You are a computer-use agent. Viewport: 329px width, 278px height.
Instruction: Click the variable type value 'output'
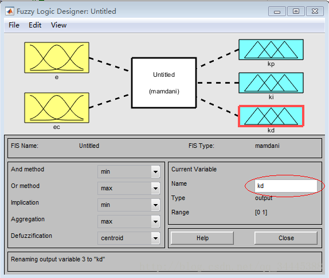pos(264,198)
